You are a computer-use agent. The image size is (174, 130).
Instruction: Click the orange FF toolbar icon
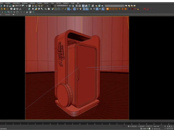tap(107, 9)
